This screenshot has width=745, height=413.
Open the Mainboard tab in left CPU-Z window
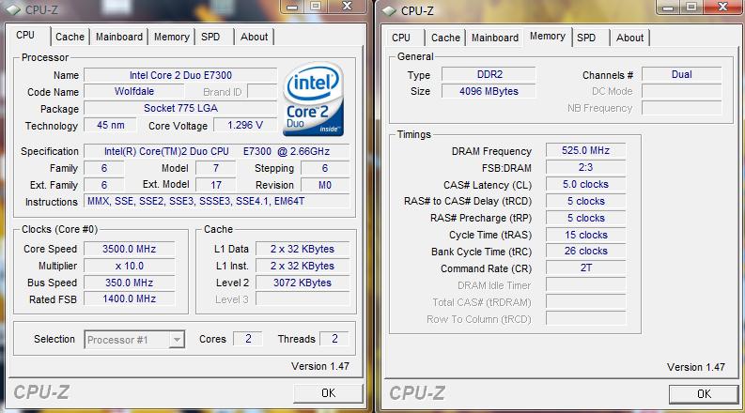coord(119,37)
